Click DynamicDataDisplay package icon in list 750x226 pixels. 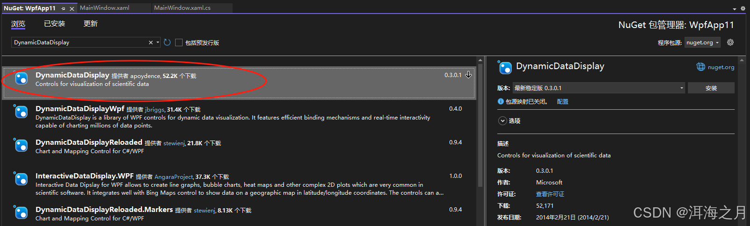coord(21,78)
